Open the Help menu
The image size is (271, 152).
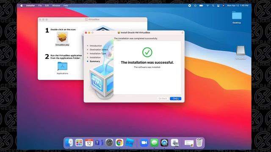66,5
